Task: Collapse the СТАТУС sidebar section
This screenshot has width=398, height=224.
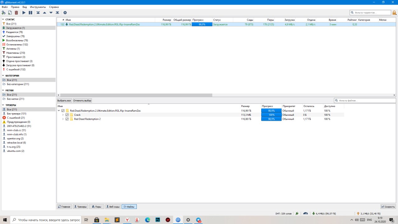Action: [3, 19]
